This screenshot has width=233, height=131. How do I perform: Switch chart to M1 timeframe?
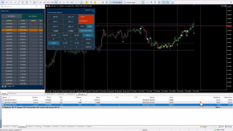click(40, 2)
